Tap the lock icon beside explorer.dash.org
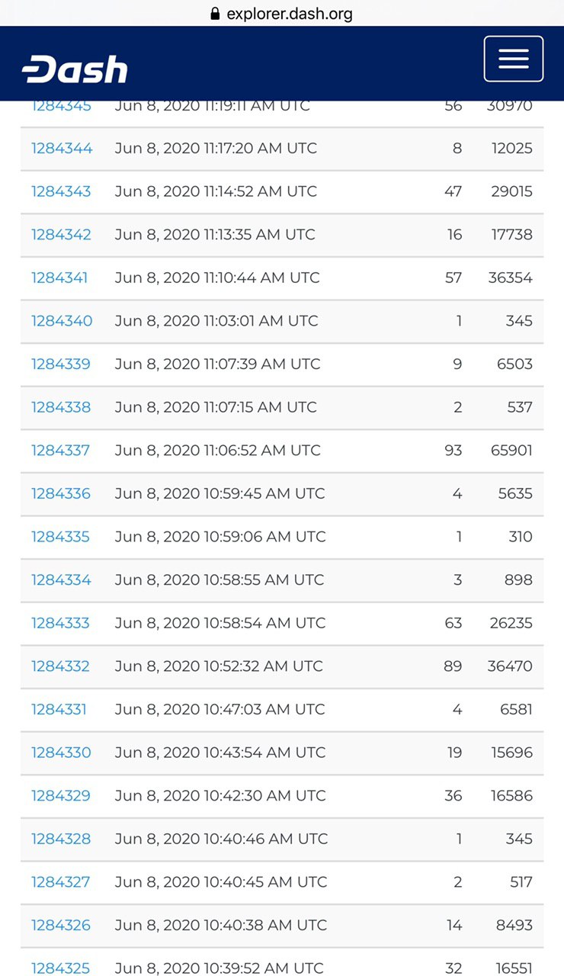The width and height of the screenshot is (564, 976). (215, 14)
